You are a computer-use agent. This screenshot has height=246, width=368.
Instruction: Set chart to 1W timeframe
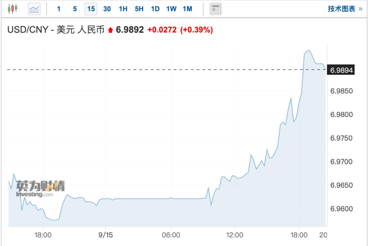(171, 9)
